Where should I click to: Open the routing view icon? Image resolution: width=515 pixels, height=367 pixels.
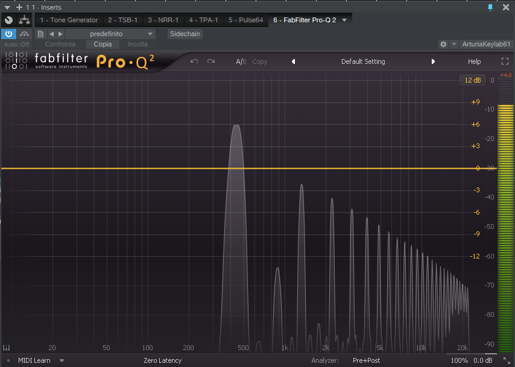(x=24, y=20)
